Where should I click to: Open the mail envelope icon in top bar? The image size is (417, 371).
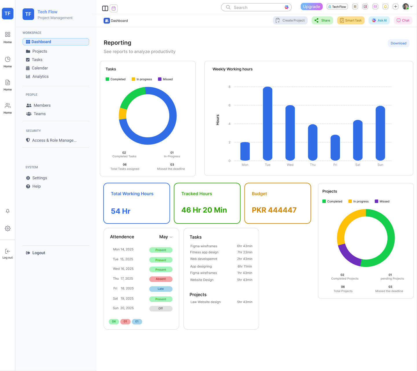(x=375, y=6)
